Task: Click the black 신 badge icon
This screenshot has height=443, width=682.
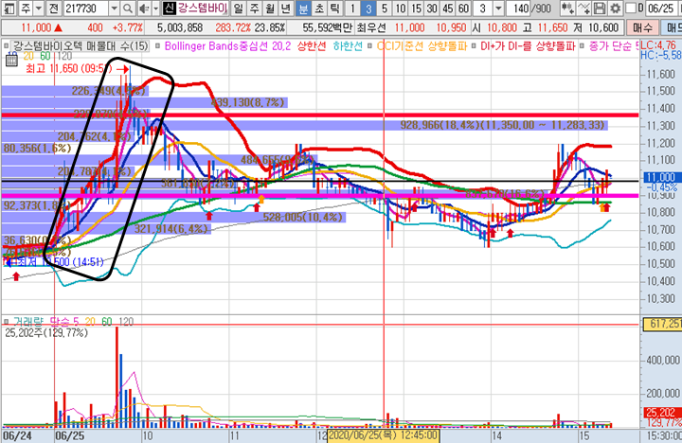Action: 170,9
